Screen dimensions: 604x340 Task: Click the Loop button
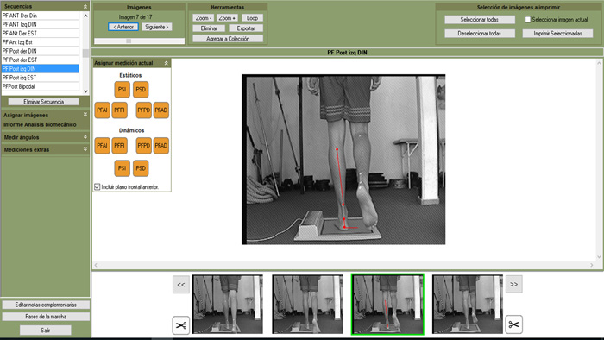(x=252, y=18)
